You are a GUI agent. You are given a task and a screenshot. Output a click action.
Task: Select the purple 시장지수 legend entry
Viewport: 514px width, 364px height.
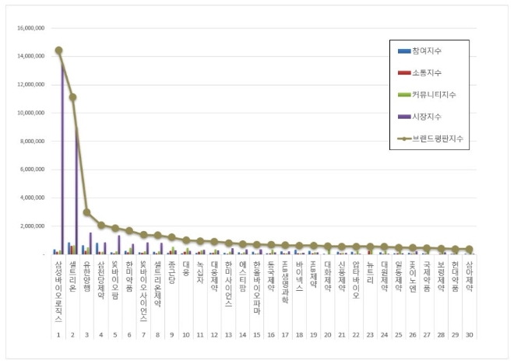[404, 117]
